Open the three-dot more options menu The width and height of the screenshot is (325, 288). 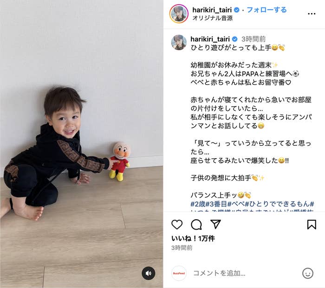pos(312,14)
